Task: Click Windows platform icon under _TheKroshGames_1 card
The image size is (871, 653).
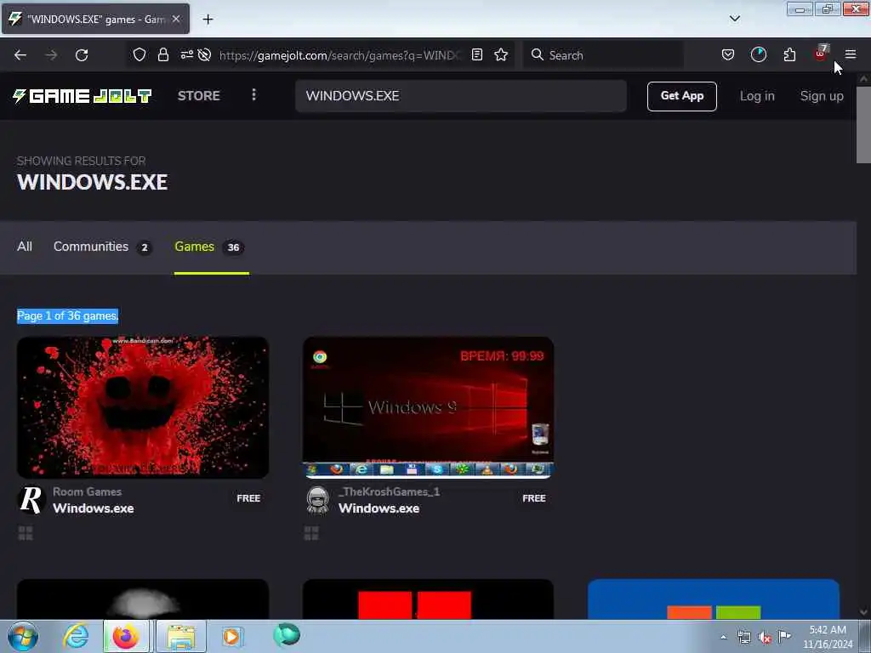Action: pos(311,534)
